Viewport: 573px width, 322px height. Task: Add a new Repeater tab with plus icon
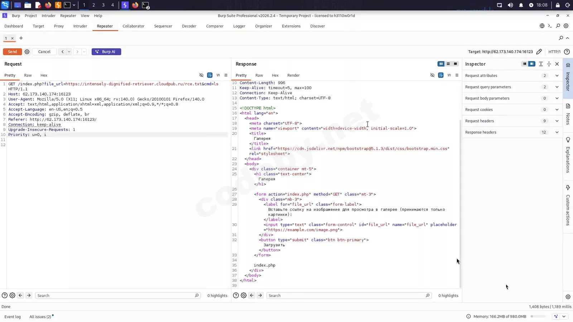point(21,38)
